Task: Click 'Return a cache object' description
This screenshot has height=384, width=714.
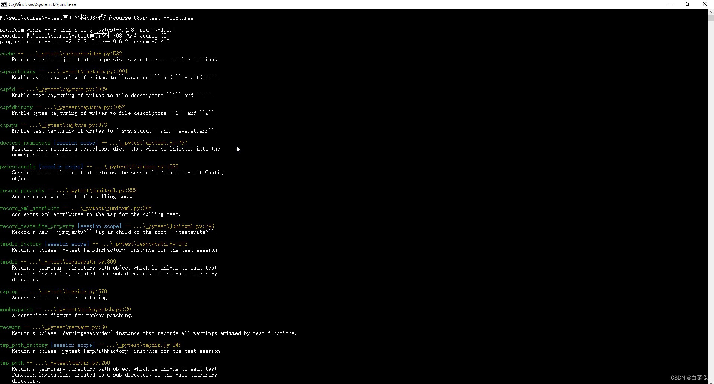Action: tap(115, 59)
